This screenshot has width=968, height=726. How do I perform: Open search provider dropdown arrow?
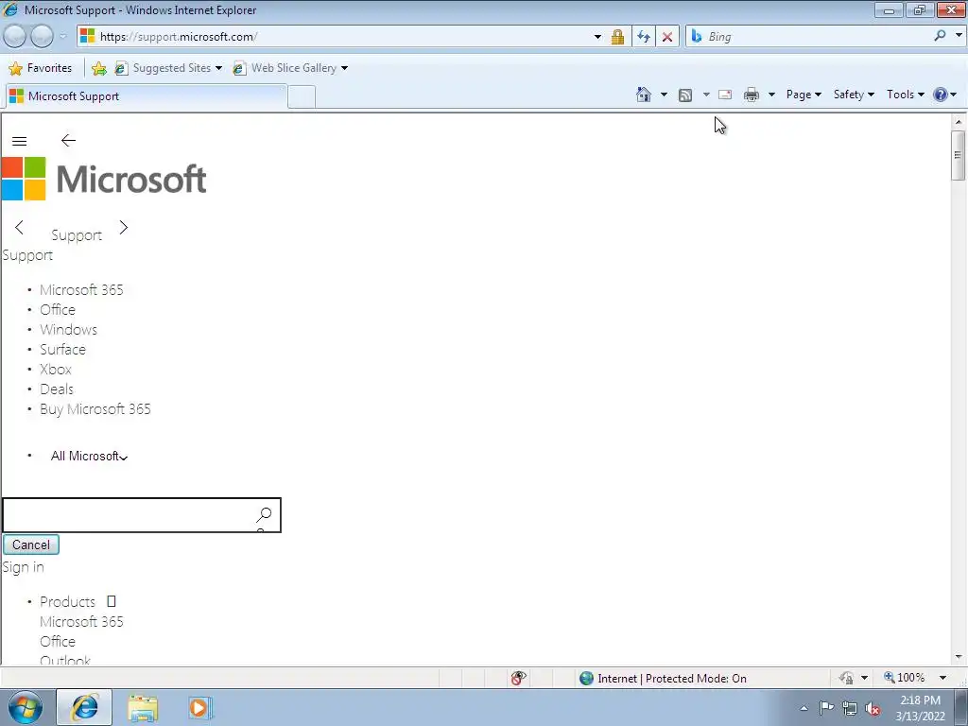(959, 36)
